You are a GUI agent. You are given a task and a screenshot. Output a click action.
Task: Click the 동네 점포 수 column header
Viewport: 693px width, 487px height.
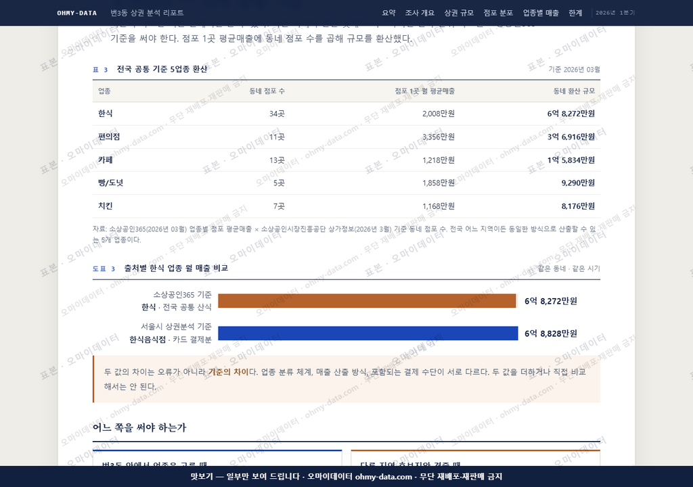[267, 91]
